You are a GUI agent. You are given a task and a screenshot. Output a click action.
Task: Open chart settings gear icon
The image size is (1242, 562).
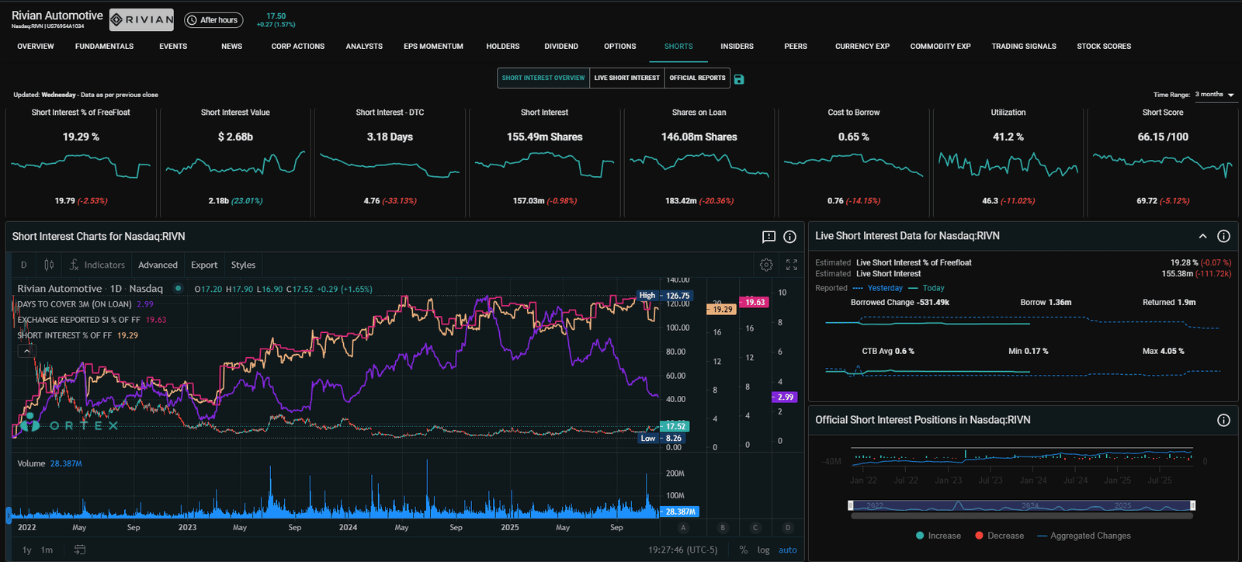click(x=766, y=265)
